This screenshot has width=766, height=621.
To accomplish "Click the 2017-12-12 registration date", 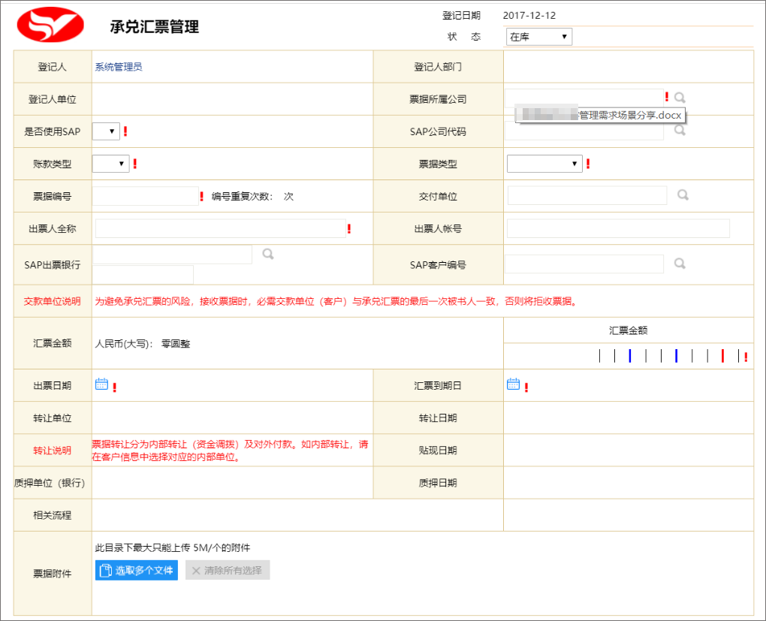I will tap(529, 15).
